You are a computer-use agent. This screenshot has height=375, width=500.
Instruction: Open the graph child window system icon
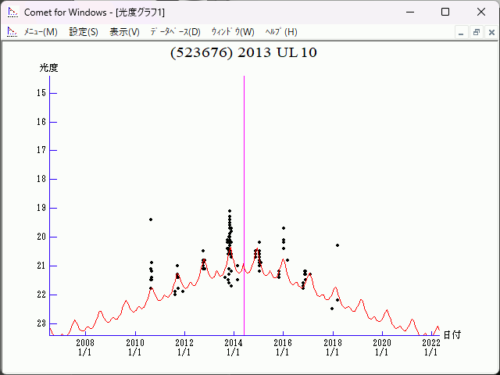tap(12, 32)
